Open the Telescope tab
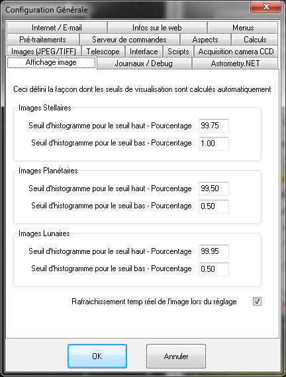This screenshot has height=377, width=286. [103, 52]
